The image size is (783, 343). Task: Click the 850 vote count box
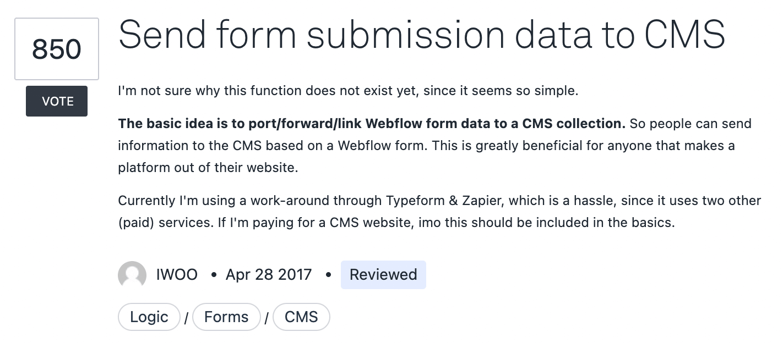tap(56, 48)
